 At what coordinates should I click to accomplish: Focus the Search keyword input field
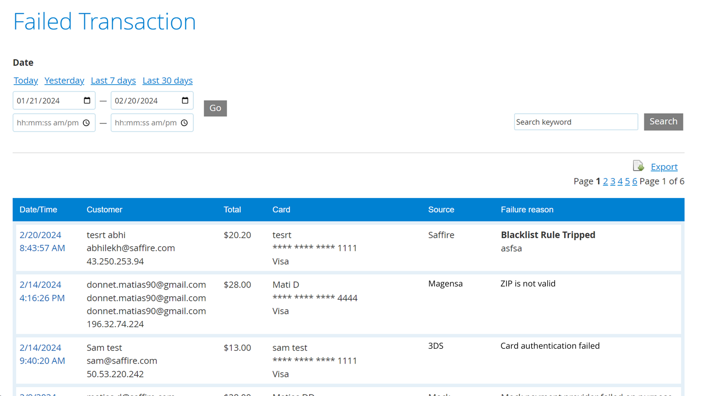click(x=576, y=122)
